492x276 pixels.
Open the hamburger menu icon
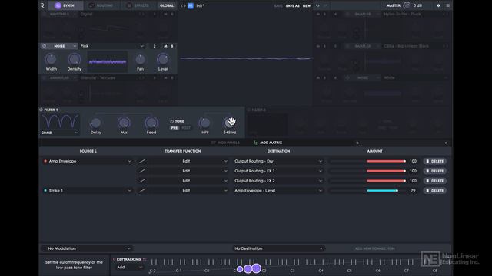click(447, 5)
